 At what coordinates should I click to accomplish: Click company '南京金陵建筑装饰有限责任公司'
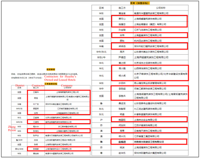tap(59, 122)
